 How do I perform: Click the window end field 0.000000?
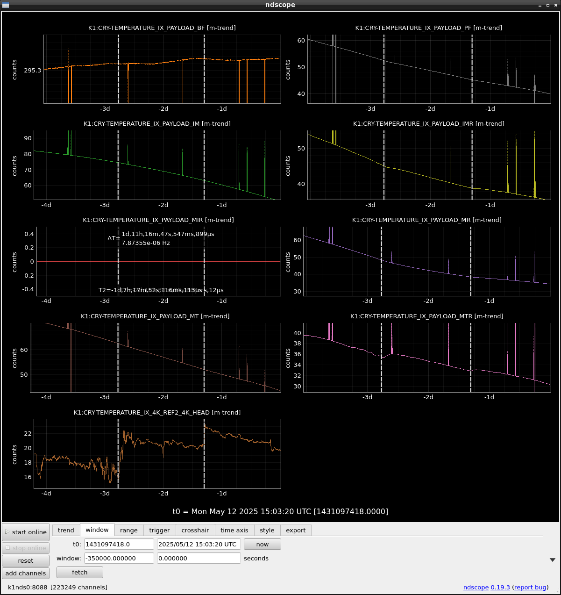[x=199, y=558]
